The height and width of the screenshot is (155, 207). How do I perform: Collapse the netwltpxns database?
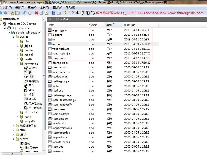(x=18, y=64)
